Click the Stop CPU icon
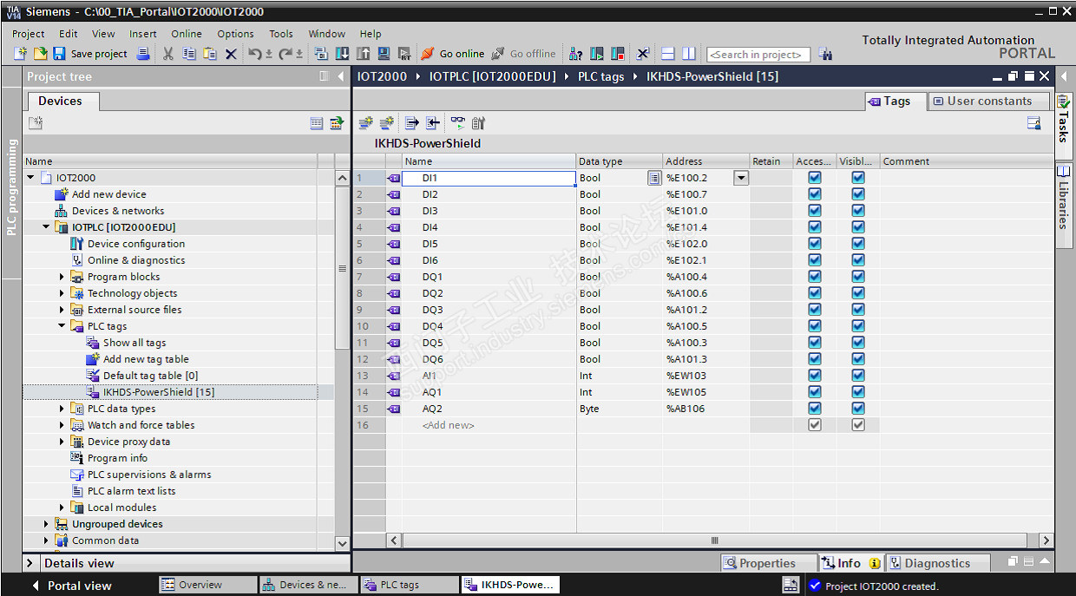The height and width of the screenshot is (596, 1076). pyautogui.click(x=618, y=54)
